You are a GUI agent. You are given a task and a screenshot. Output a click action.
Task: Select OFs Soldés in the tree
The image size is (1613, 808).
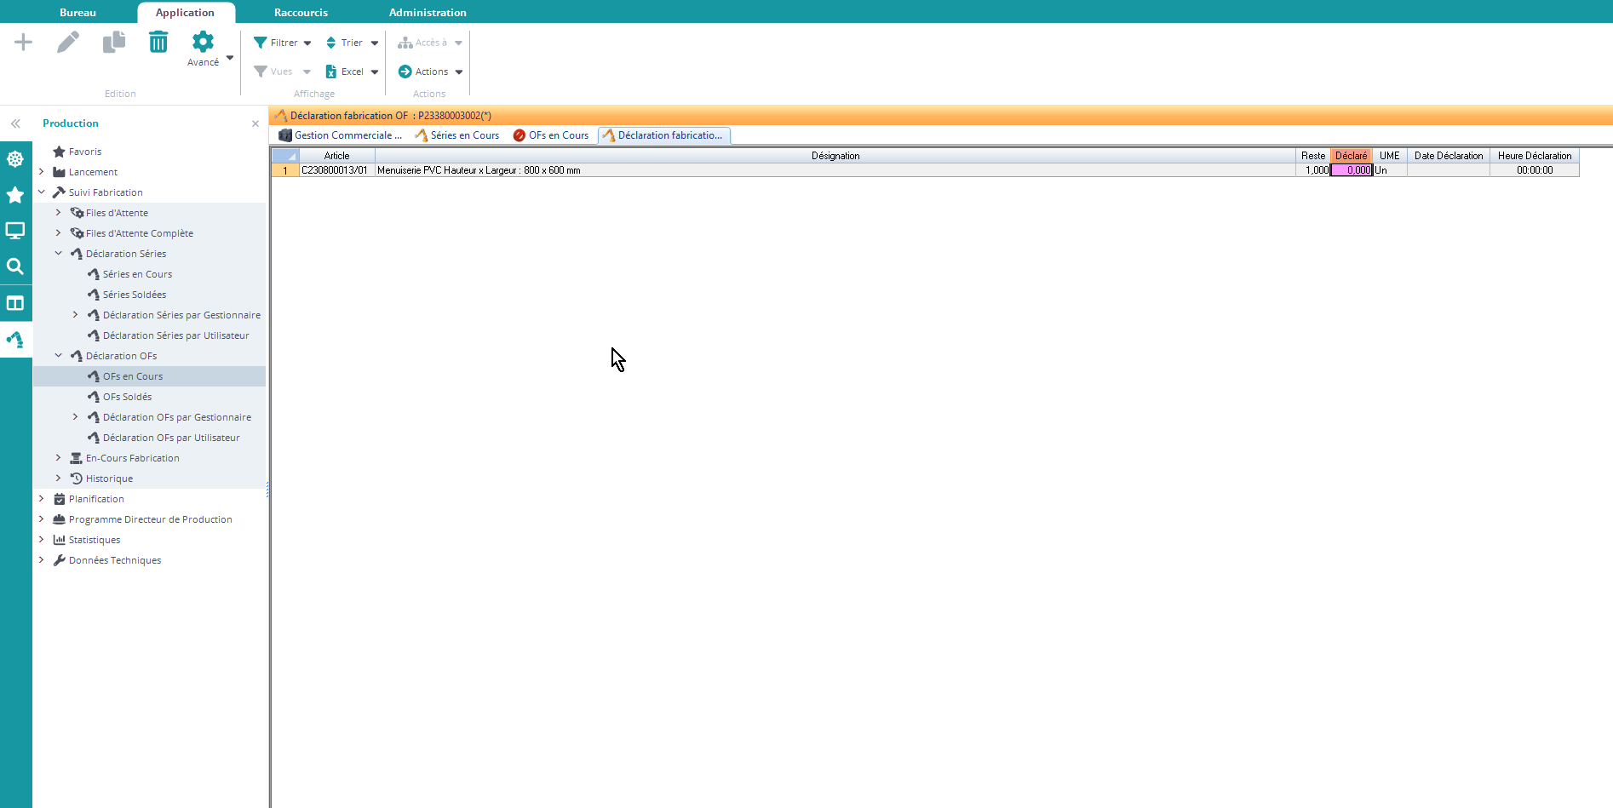point(127,397)
